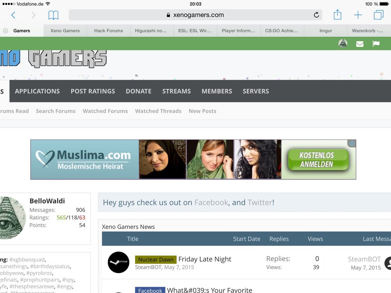
Task: Sort threads by Replies column header
Action: (279, 239)
